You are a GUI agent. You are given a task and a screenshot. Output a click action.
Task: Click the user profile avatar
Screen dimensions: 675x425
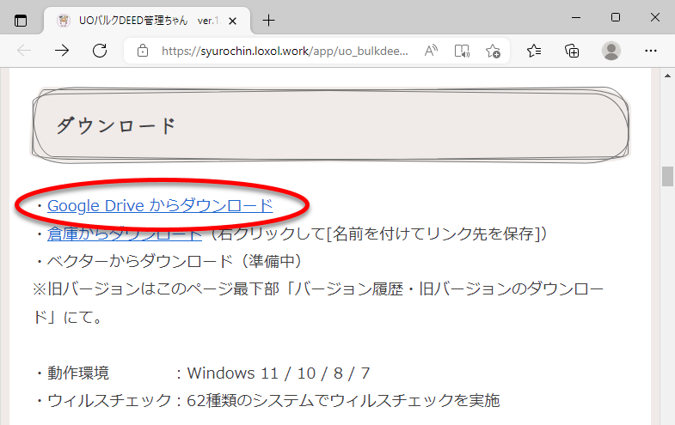pyautogui.click(x=611, y=51)
